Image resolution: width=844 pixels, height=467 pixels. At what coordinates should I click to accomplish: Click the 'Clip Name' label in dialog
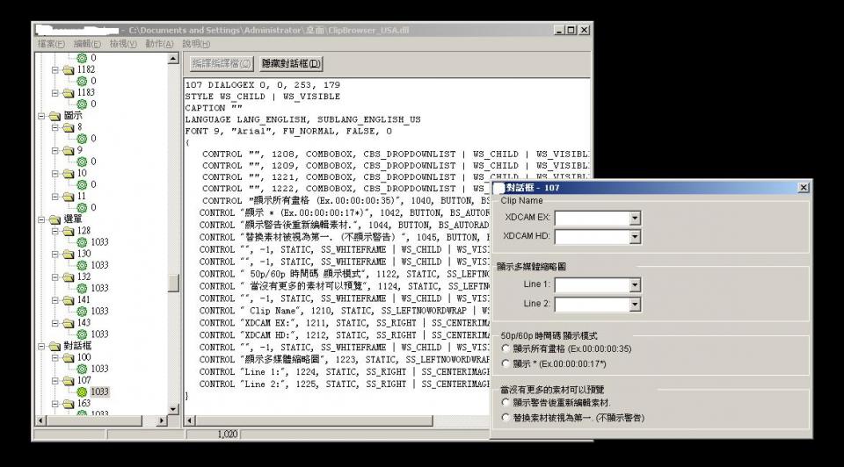[x=521, y=200]
